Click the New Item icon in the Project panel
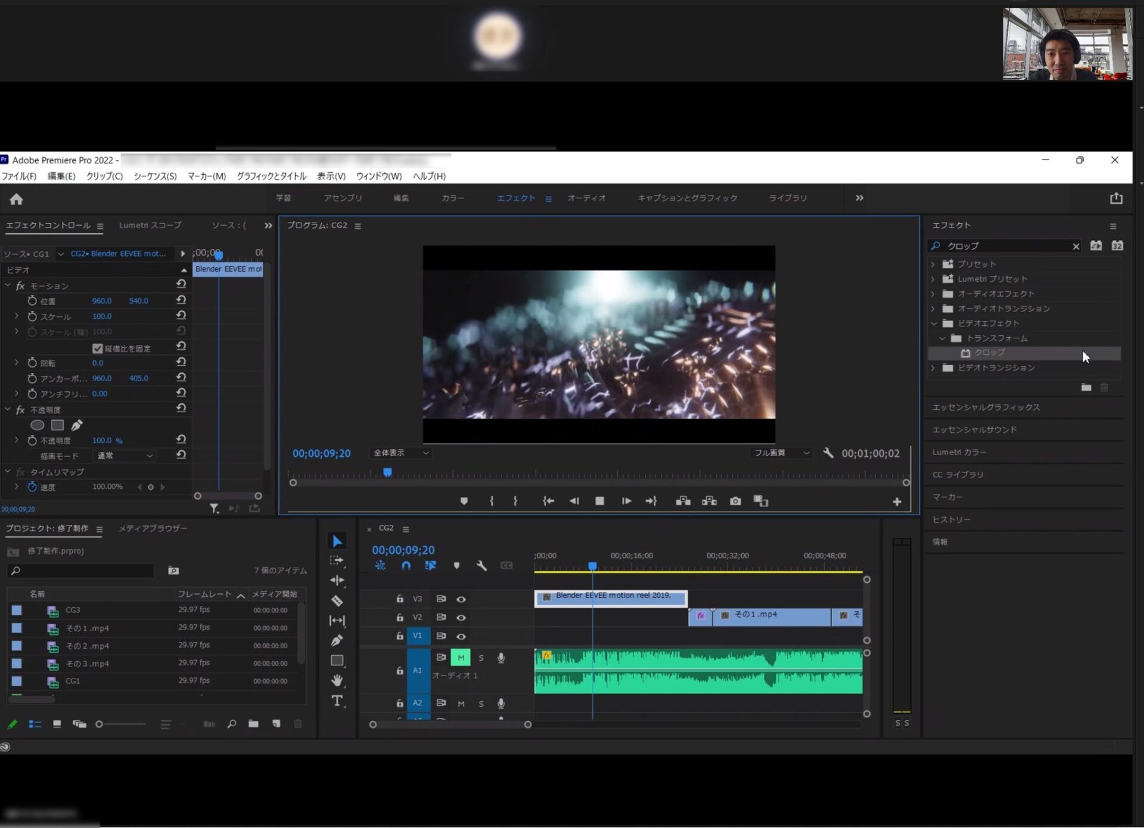This screenshot has width=1144, height=828. coord(276,724)
